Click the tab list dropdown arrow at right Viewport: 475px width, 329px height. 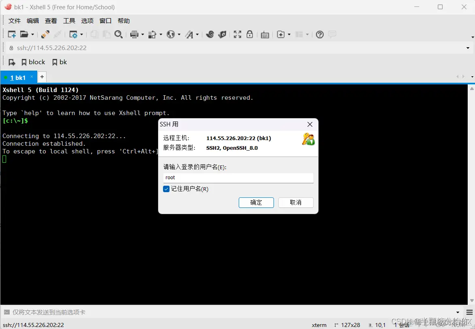pos(472,77)
